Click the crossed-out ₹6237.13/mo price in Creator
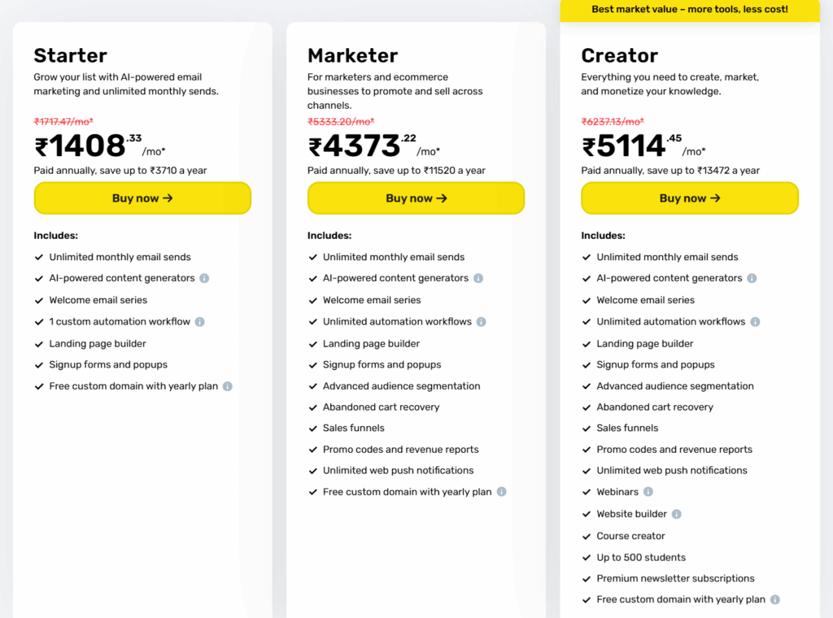Viewport: 833px width, 618px height. click(x=613, y=122)
